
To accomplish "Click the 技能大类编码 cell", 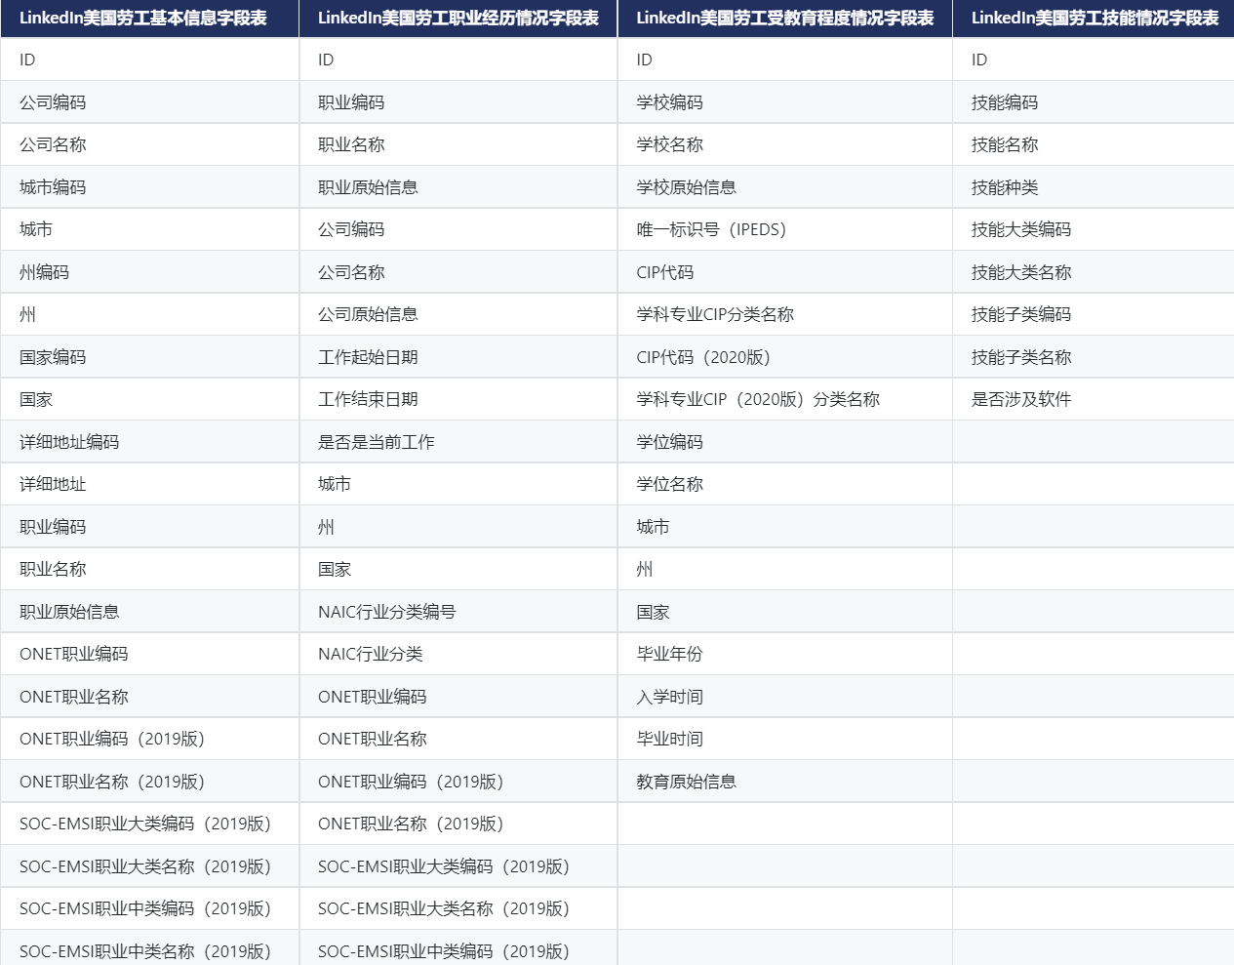I will click(1094, 229).
